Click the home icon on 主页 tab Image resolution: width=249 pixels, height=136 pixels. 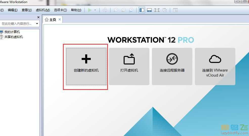click(x=47, y=20)
